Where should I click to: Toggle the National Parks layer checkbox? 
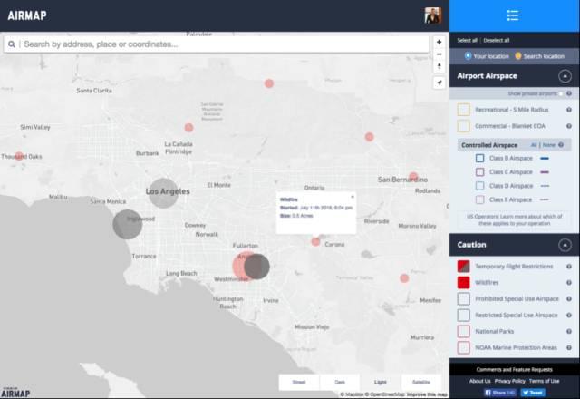coord(463,331)
